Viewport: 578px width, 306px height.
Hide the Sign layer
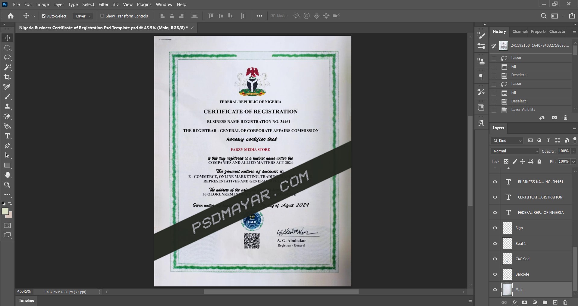click(x=495, y=228)
